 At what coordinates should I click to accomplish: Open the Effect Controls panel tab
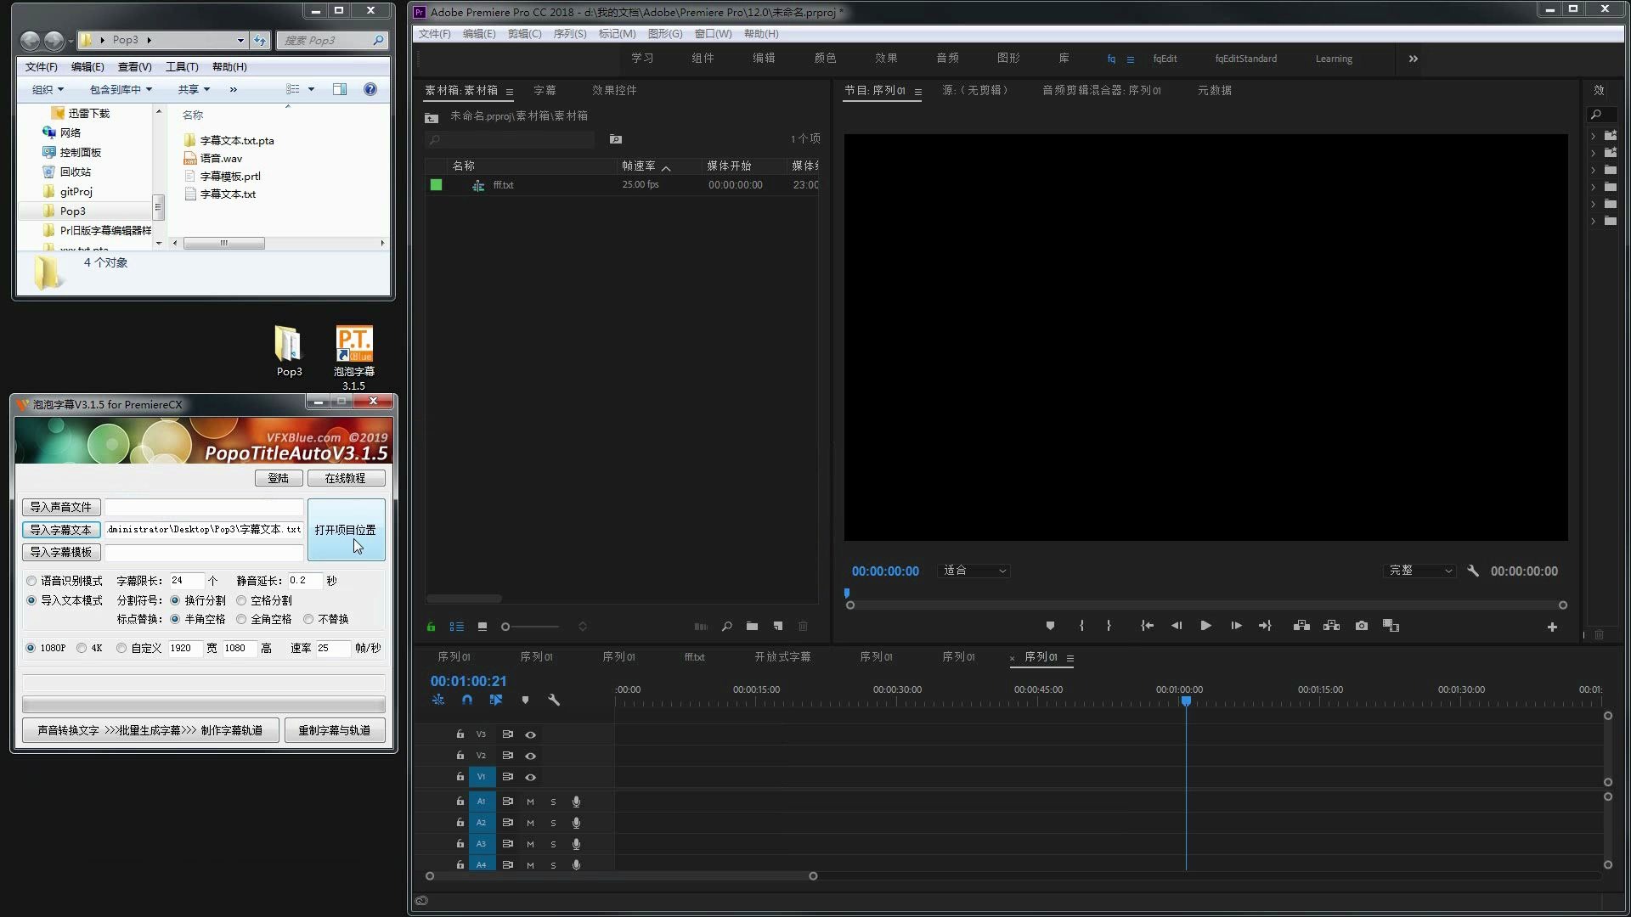(614, 90)
